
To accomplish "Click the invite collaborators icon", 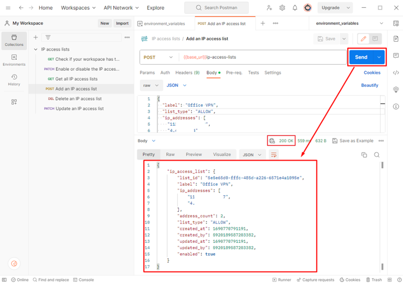I will 269,8.
